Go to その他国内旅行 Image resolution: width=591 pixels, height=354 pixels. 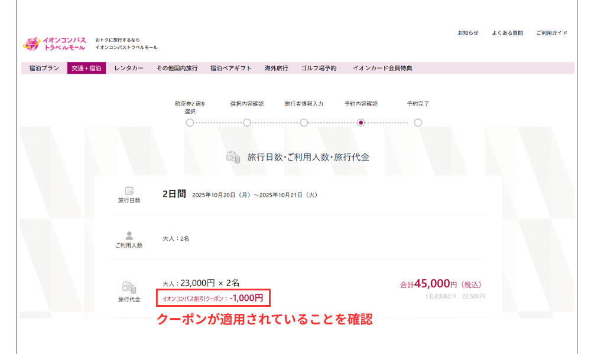(177, 68)
